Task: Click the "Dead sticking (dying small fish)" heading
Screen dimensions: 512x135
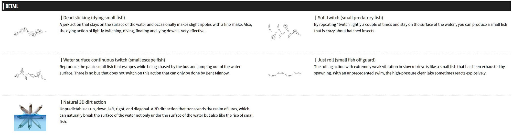Action: 94,18
